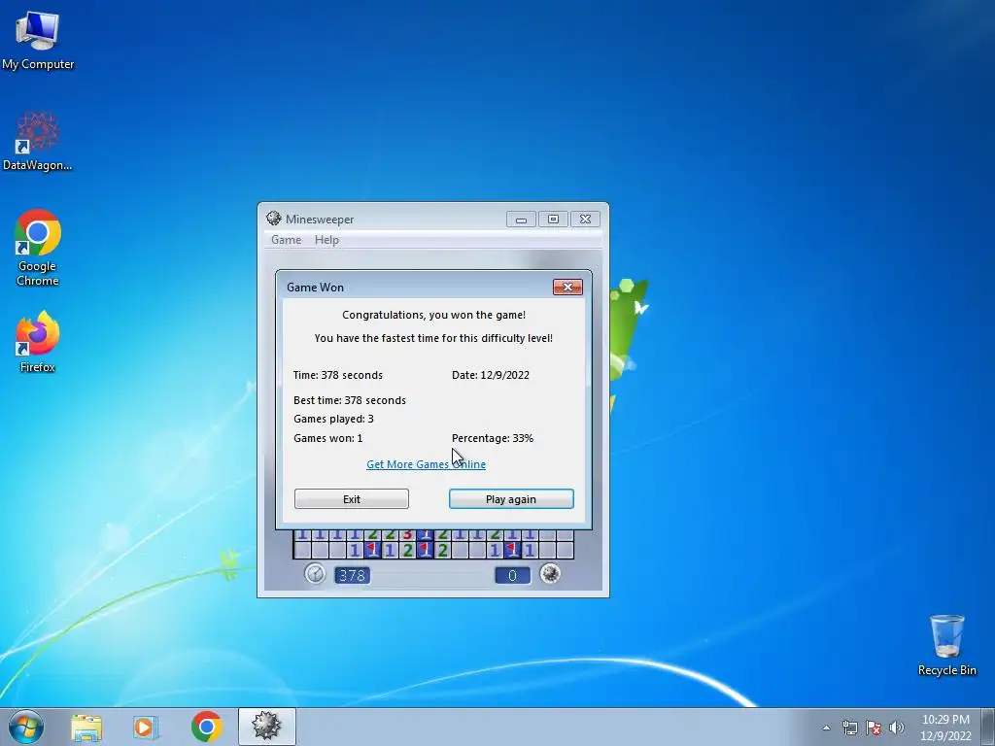This screenshot has height=746, width=995.
Task: Show hidden tray icons arrow
Action: tap(826, 728)
